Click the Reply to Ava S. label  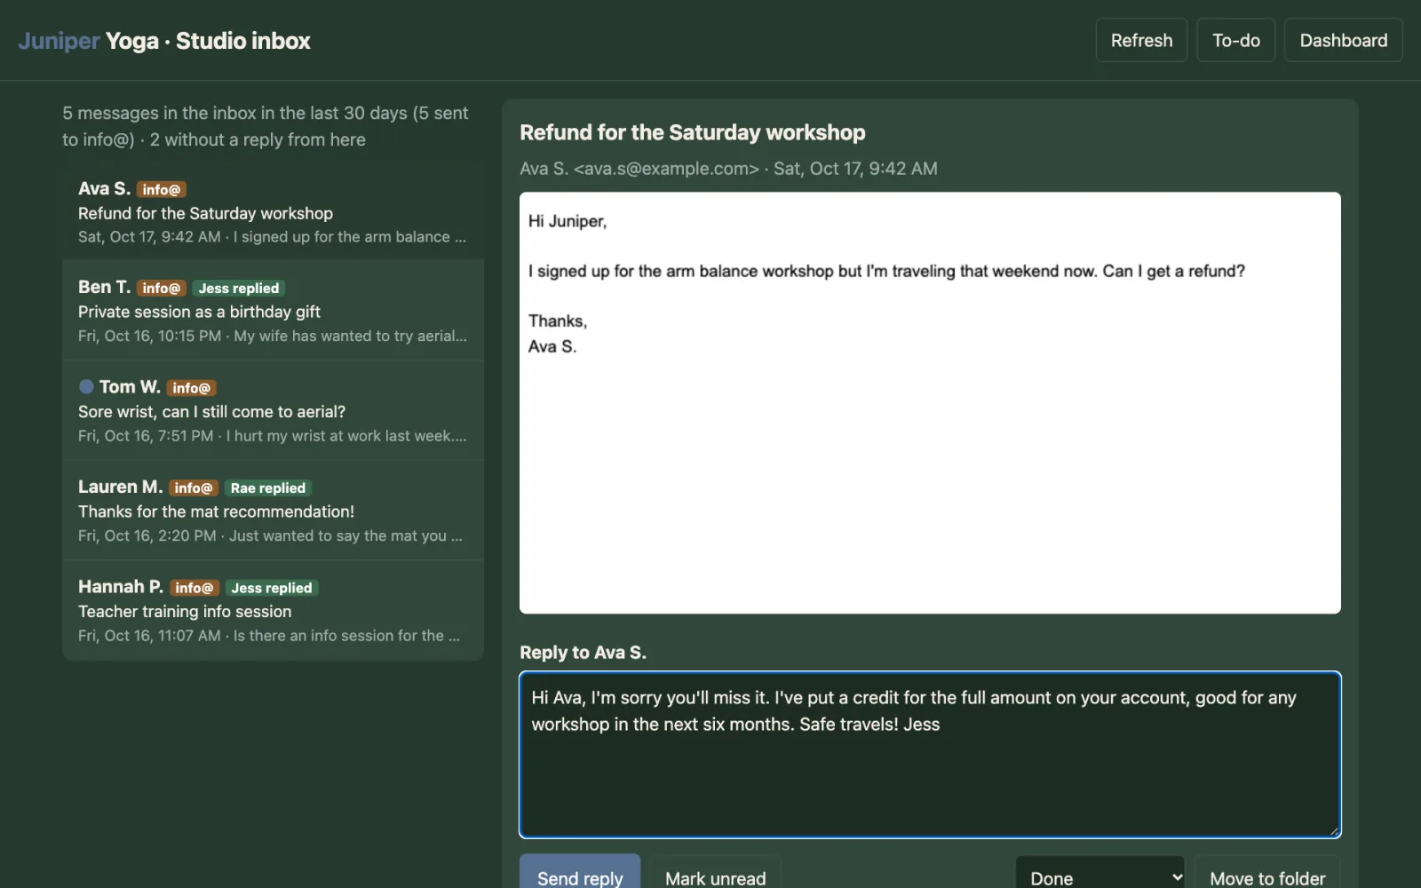(x=583, y=653)
